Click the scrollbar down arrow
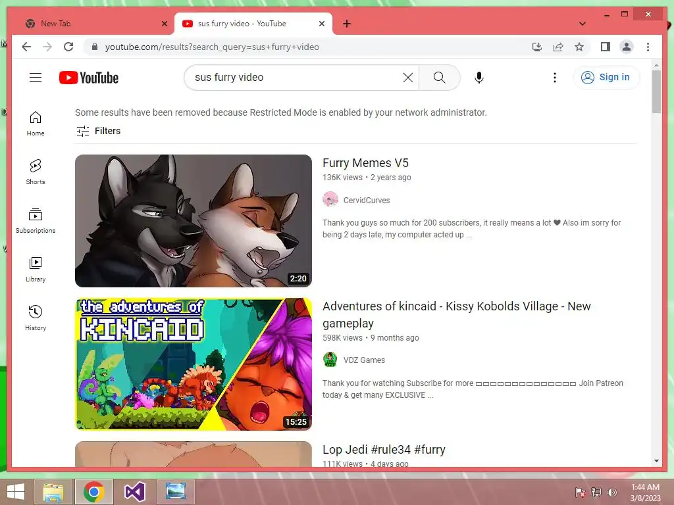 point(656,461)
